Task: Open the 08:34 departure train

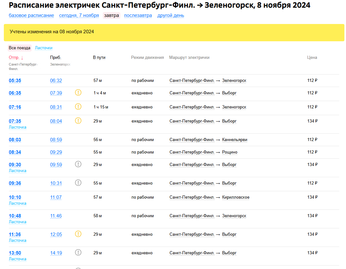Action: pyautogui.click(x=15, y=152)
